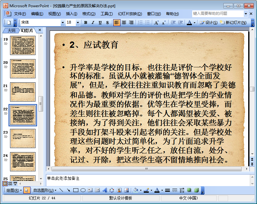Open the line color dropdown arrow
This screenshot has height=204, width=257.
(151, 190)
